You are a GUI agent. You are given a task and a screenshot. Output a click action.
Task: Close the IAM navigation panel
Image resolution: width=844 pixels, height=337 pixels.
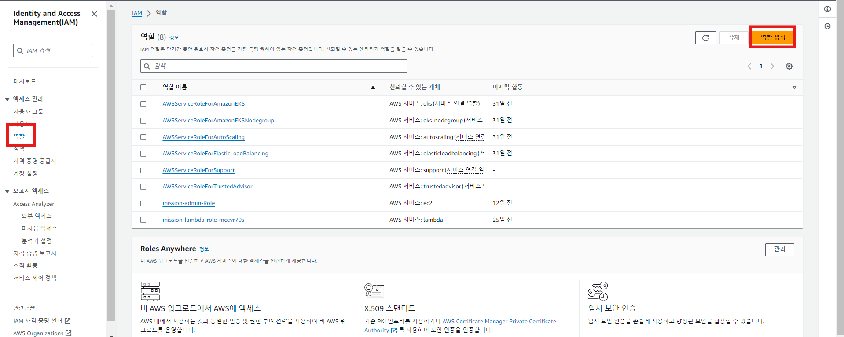point(94,14)
